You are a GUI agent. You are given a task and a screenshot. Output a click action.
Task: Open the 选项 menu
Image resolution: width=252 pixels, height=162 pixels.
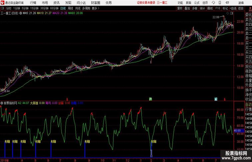point(205,3)
